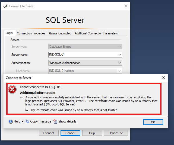This screenshot has width=174, height=145.
Task: Click the Connect button
Action: 49,133
